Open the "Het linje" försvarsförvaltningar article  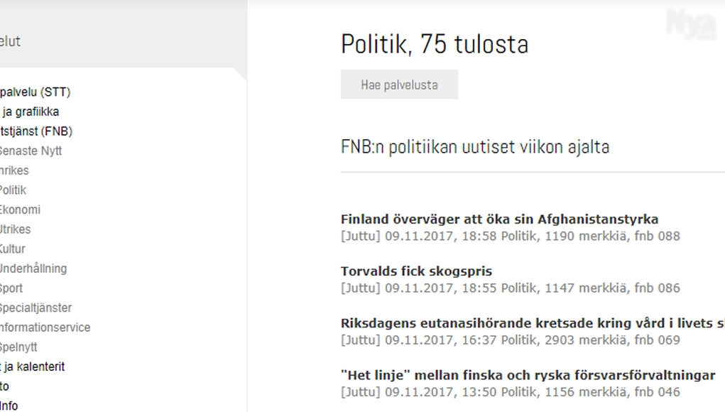point(528,375)
